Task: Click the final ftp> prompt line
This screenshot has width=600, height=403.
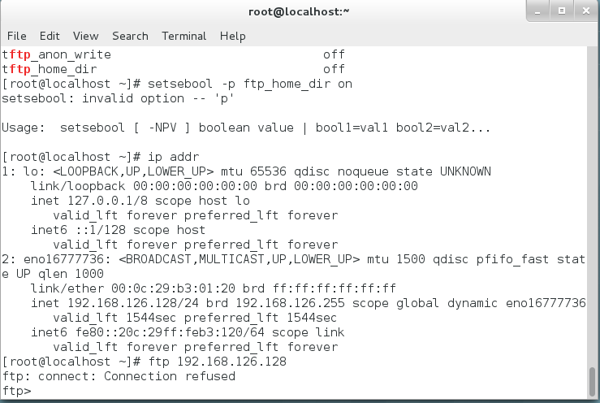Action: pyautogui.click(x=16, y=391)
